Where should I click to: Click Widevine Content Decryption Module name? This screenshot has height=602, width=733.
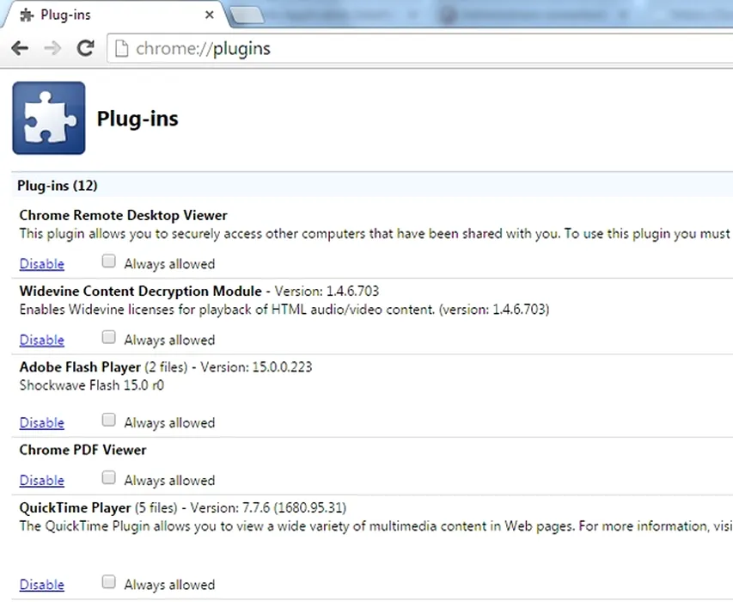140,291
